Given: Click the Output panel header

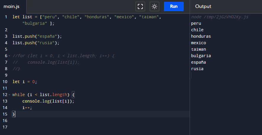Looking at the screenshot, I should pyautogui.click(x=203, y=6).
